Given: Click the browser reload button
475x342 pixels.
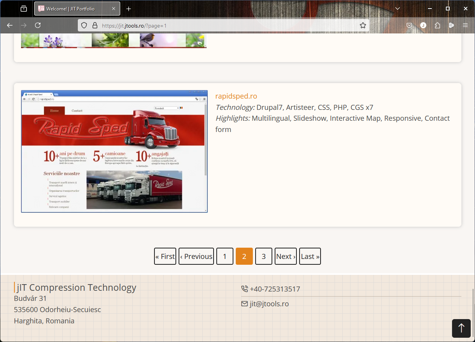Looking at the screenshot, I should click(x=38, y=25).
